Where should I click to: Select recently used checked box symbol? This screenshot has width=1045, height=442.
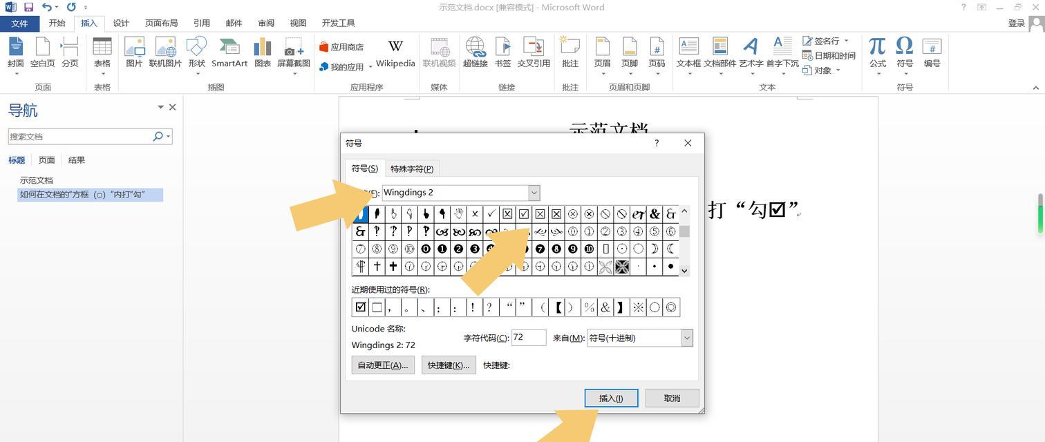point(360,307)
